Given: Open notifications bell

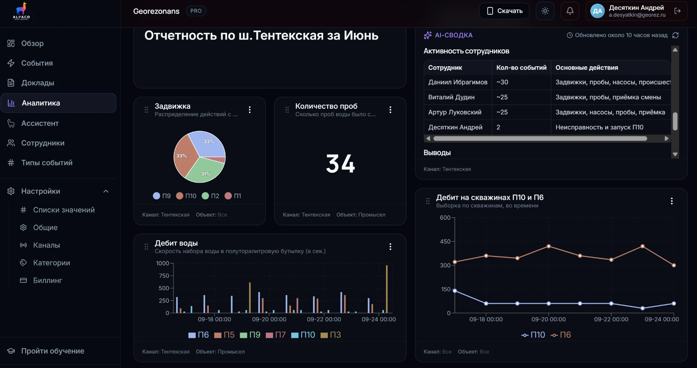Looking at the screenshot, I should coord(570,11).
